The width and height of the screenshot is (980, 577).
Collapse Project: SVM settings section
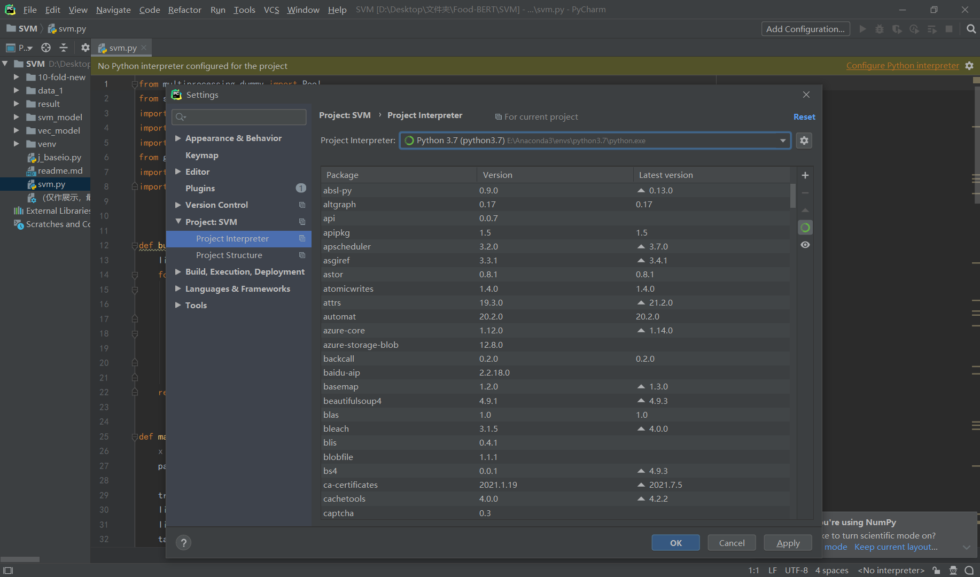178,222
